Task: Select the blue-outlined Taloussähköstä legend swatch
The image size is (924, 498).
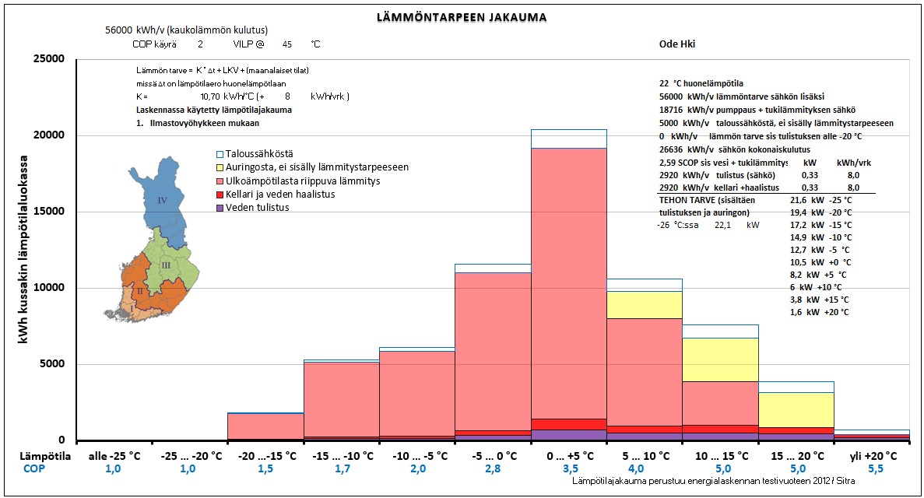Action: (220, 154)
